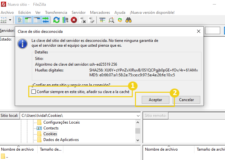
Task: Open the Transferencia menu
Action: (56, 13)
